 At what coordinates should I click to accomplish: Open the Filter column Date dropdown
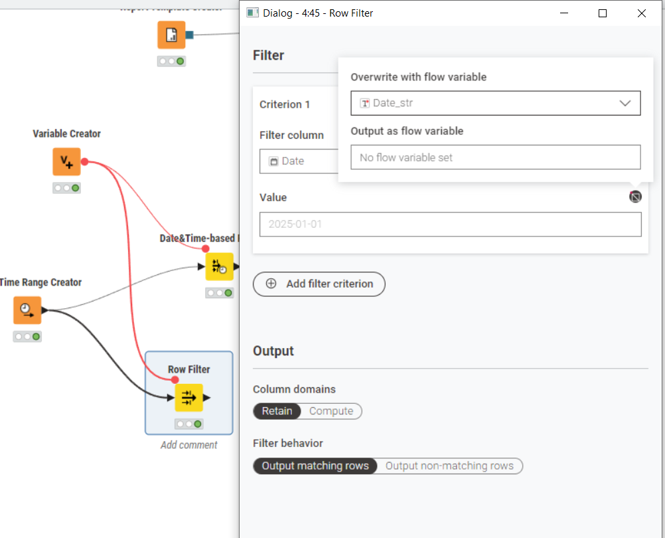click(299, 161)
